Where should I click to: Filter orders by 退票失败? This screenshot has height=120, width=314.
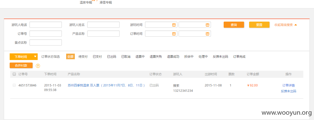click(156, 57)
